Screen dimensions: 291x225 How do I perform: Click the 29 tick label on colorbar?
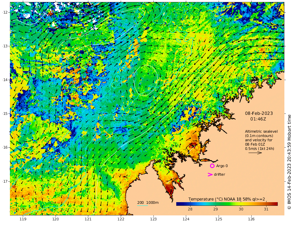[216, 209]
